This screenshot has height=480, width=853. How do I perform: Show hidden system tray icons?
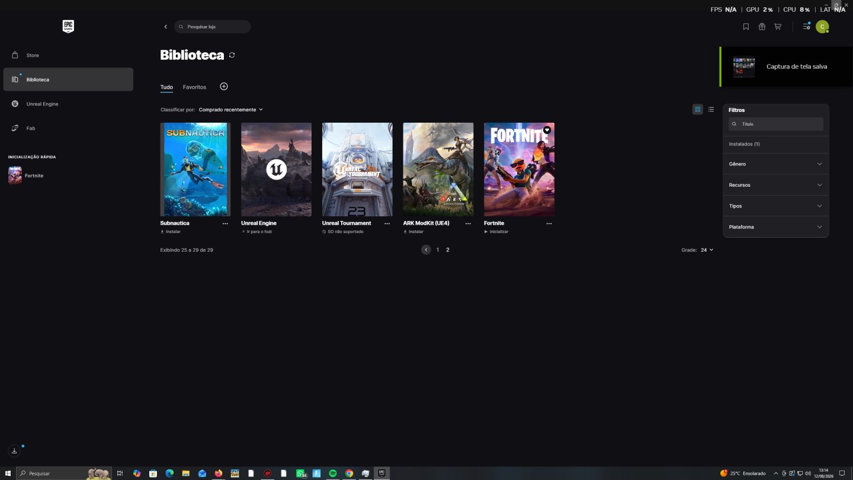776,473
